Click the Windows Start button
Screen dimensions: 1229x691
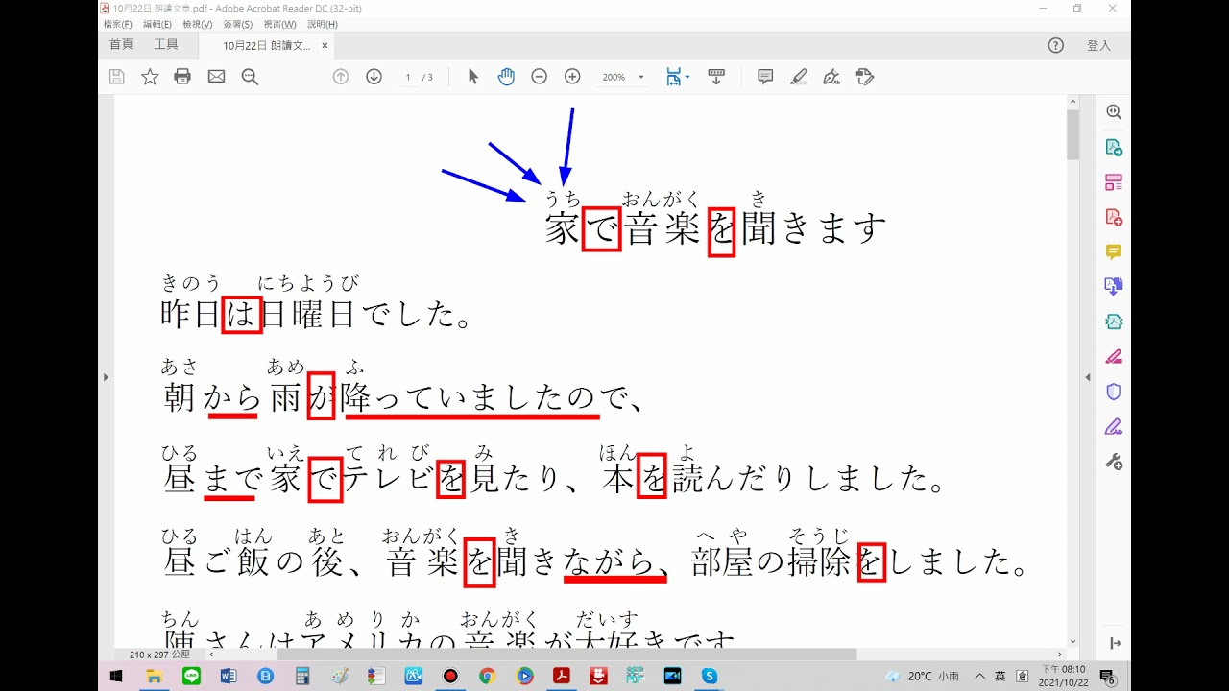click(x=116, y=676)
